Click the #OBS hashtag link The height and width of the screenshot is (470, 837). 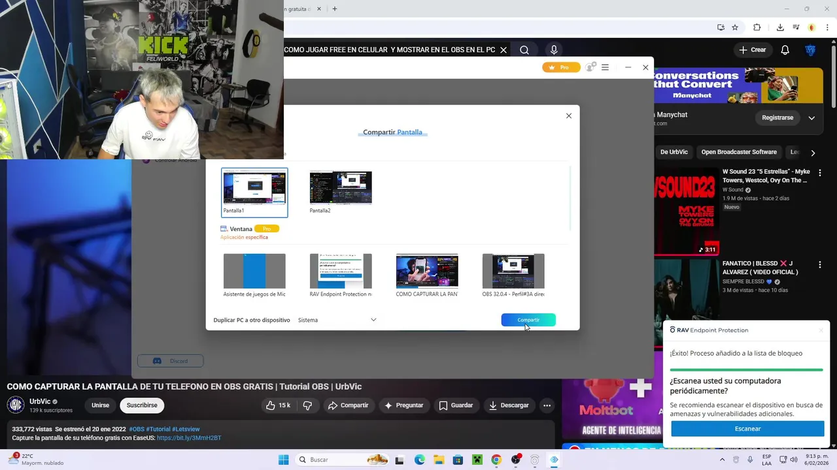[x=137, y=429]
